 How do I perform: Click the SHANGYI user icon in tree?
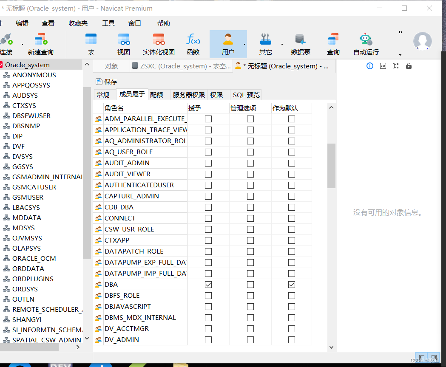pyautogui.click(x=6, y=320)
